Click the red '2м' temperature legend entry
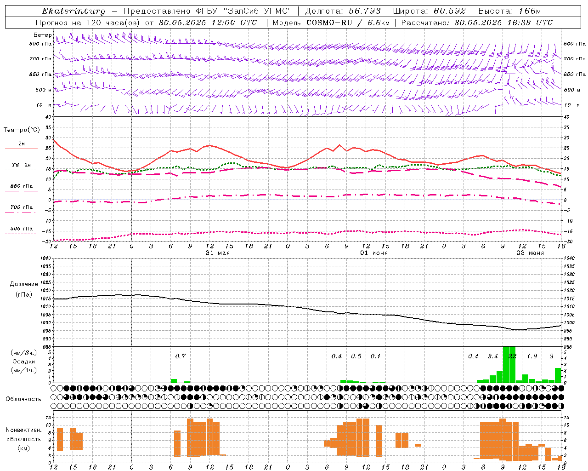This screenshot has height=471, width=588. 22,144
